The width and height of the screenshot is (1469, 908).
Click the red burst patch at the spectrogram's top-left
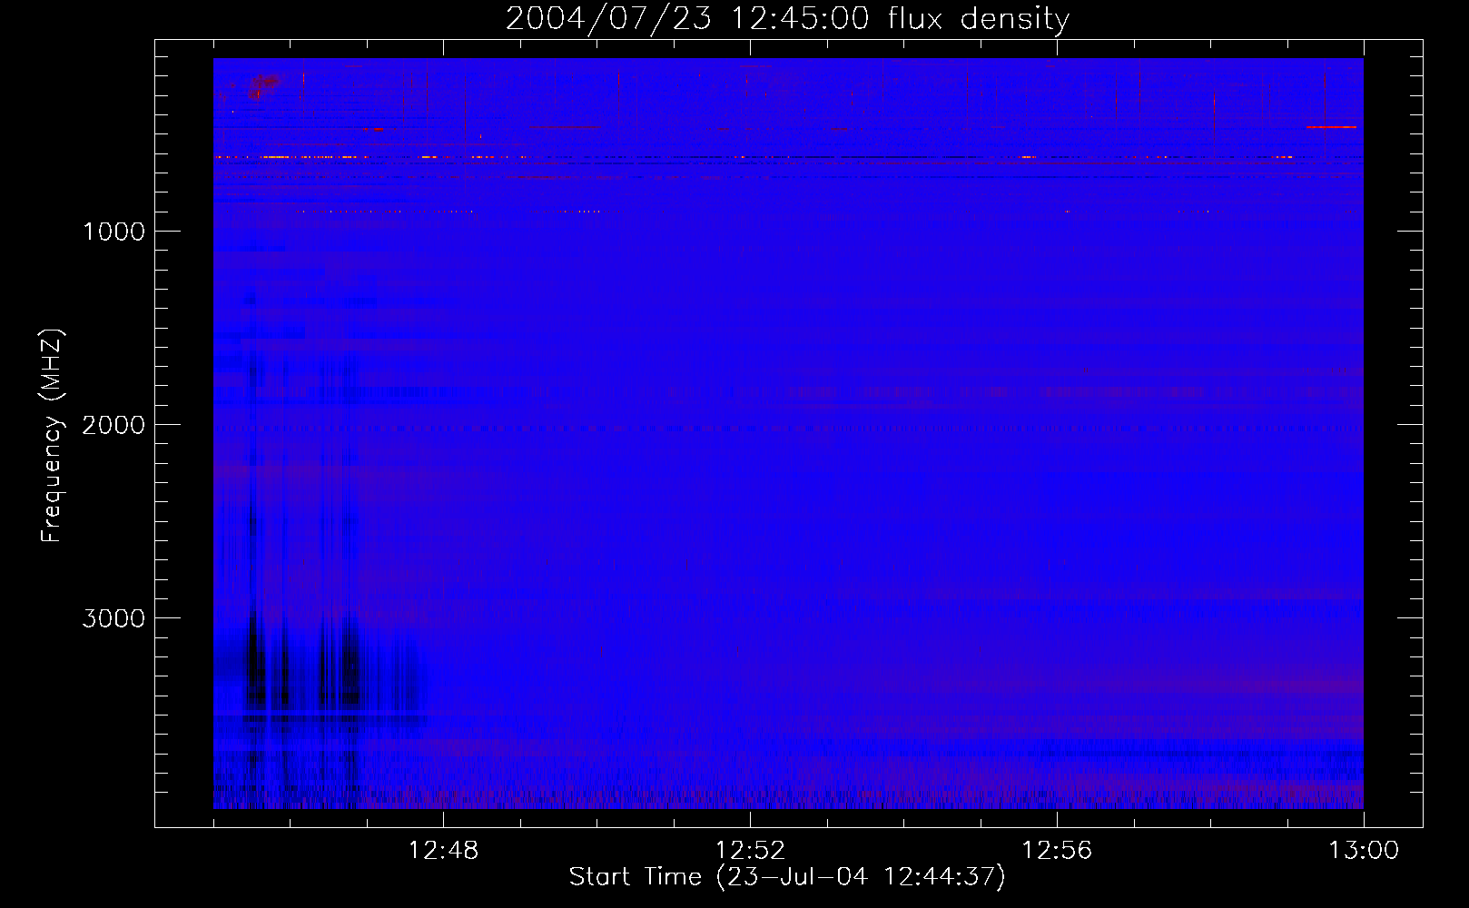pyautogui.click(x=264, y=85)
